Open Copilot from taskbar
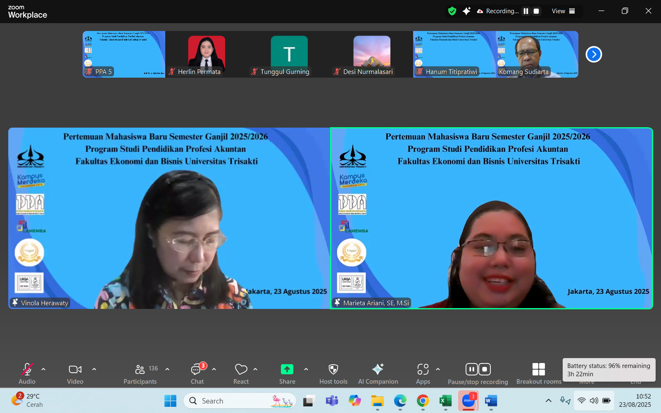Viewport: 661px width, 413px height. tap(354, 401)
